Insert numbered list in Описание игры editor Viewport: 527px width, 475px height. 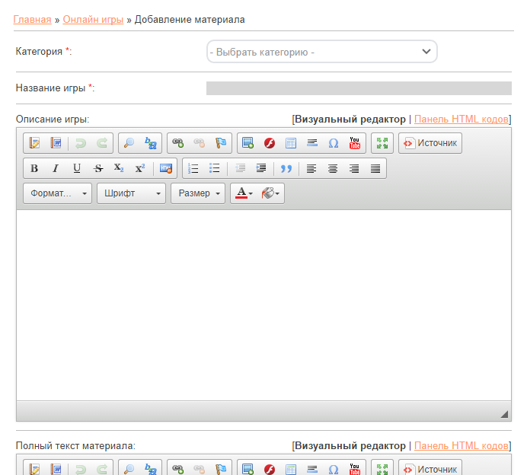click(193, 168)
